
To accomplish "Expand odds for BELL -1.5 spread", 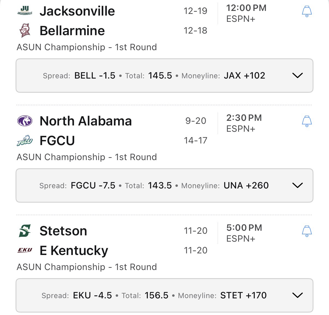I will pos(297,76).
